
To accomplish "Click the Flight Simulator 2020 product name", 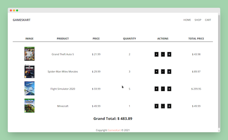I will coord(63,89).
